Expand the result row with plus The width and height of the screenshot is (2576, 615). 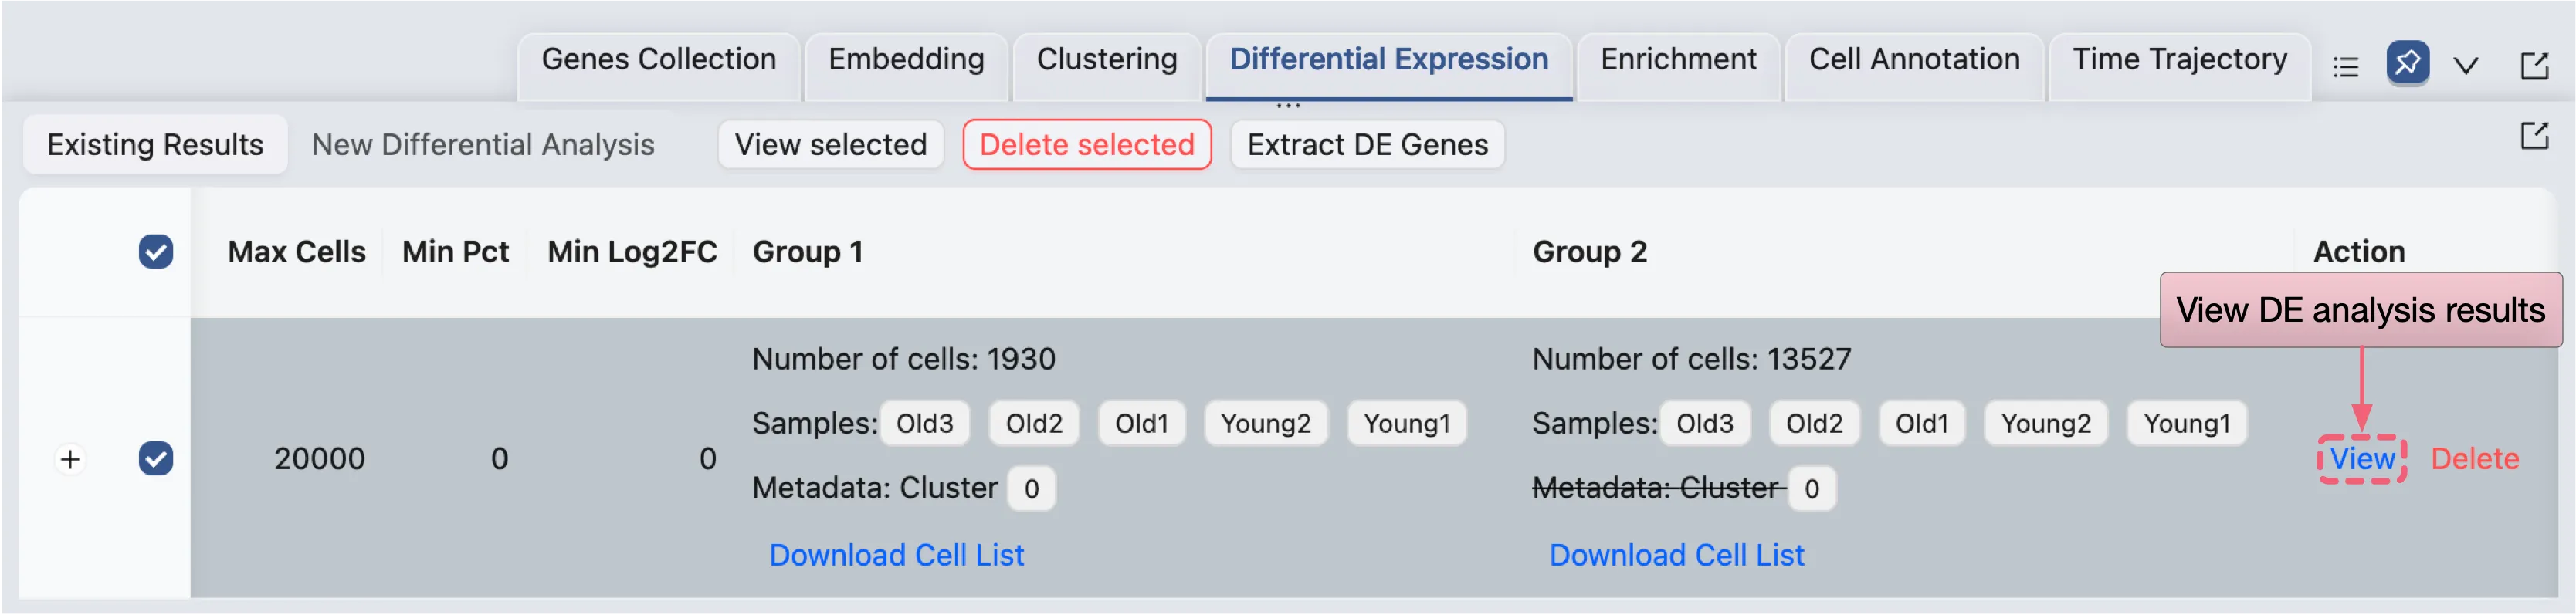click(70, 459)
